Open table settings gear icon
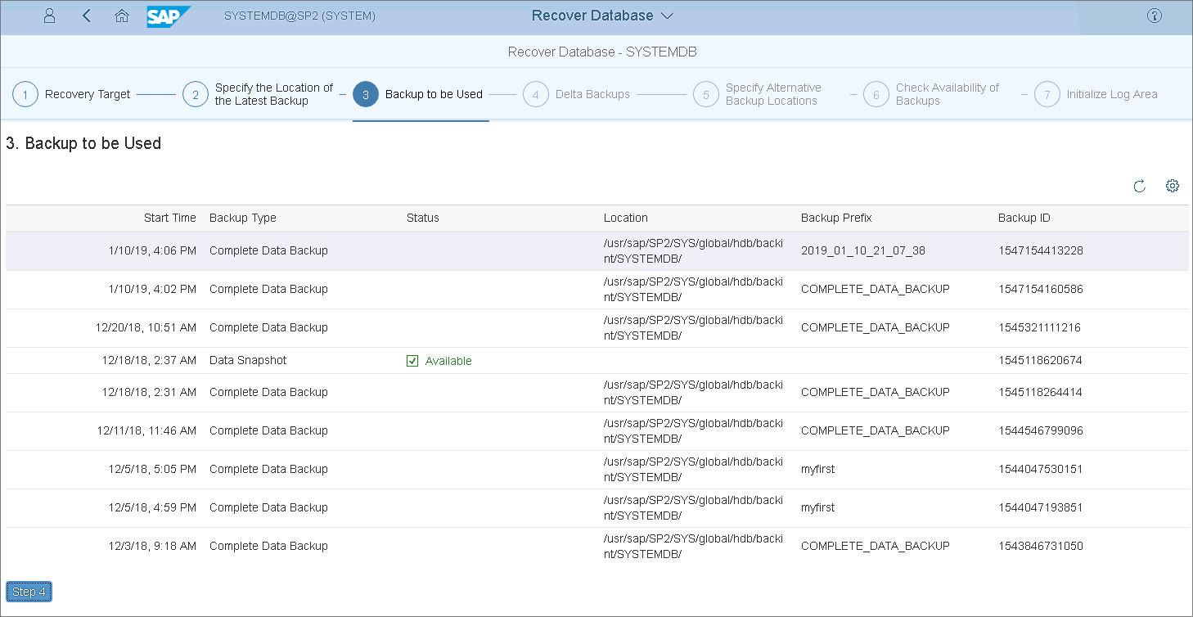The width and height of the screenshot is (1193, 617). pyautogui.click(x=1173, y=186)
